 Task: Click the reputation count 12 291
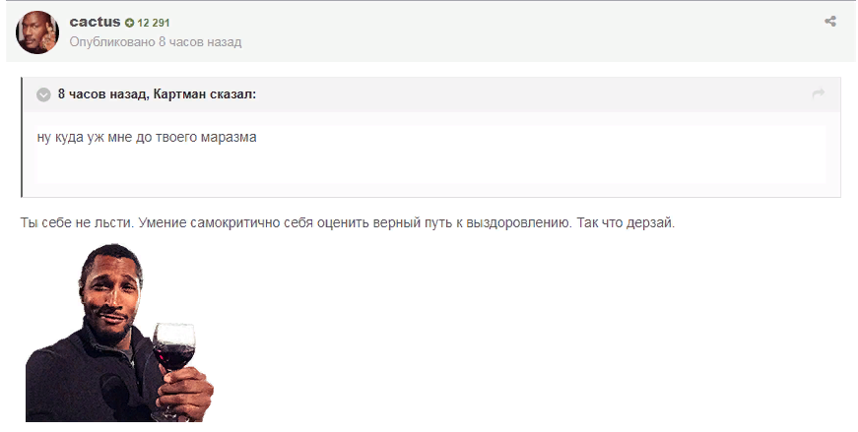(x=154, y=23)
